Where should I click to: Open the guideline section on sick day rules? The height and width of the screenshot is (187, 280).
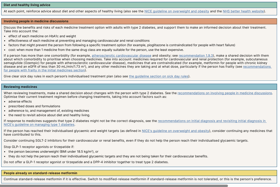[x=159, y=76]
